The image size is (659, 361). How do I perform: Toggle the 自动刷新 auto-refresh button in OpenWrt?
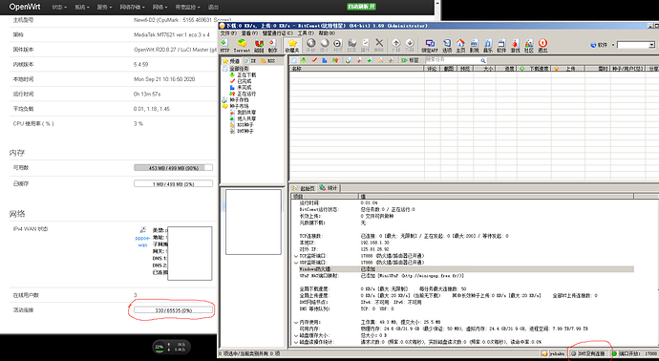point(361,7)
